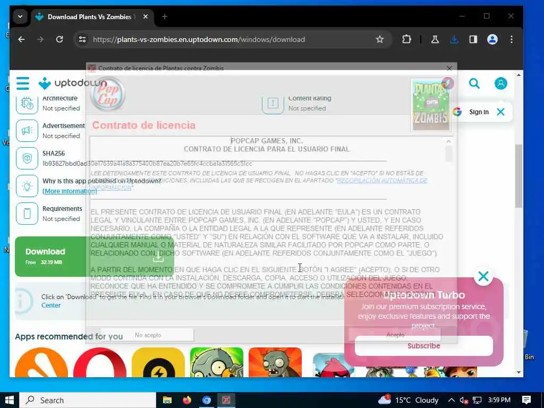Open the notification center icon

[526, 400]
